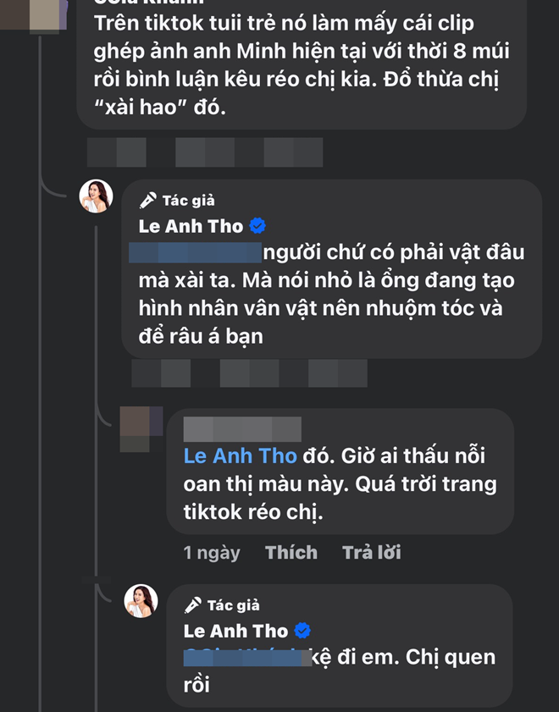Click the verified badge on the last comment author
This screenshot has width=559, height=712.
coord(302,631)
